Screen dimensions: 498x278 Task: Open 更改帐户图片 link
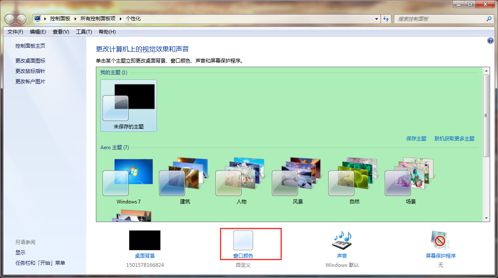click(30, 82)
